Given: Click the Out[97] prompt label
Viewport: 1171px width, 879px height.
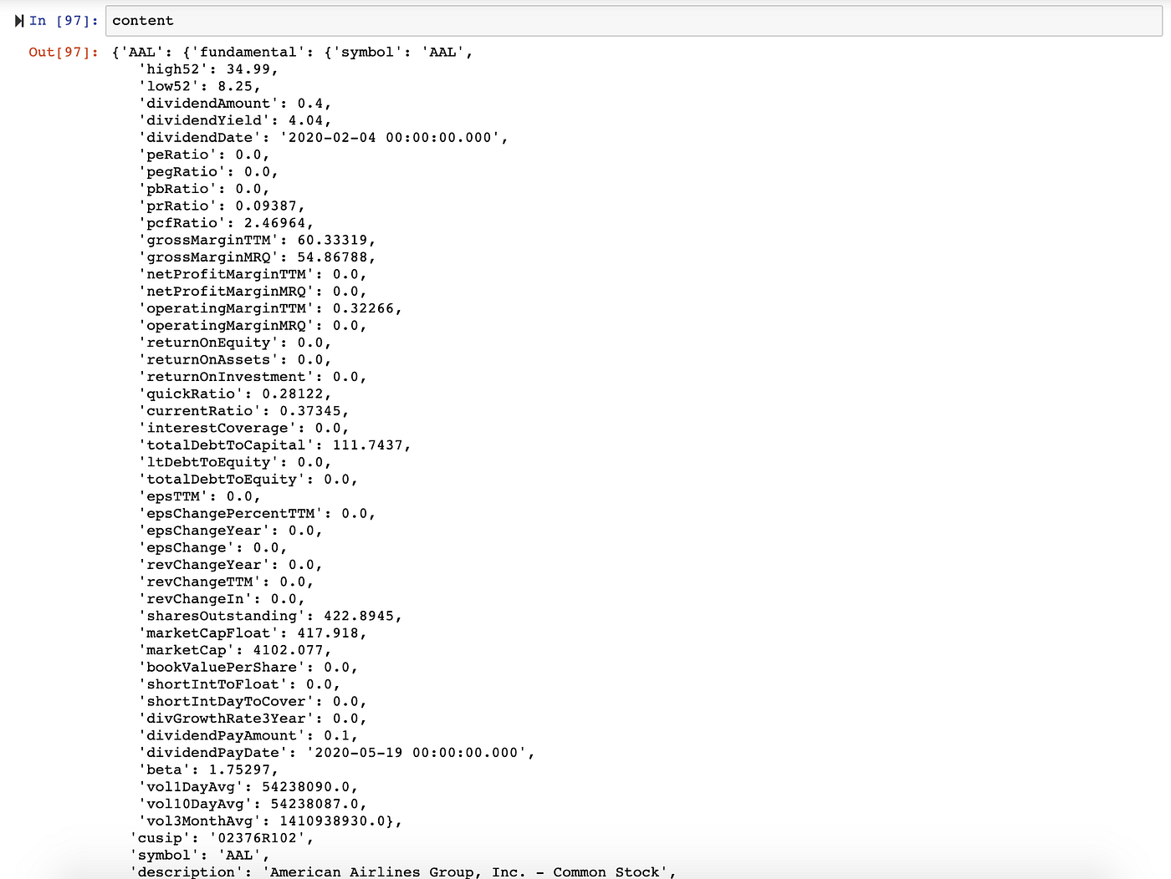Looking at the screenshot, I should pyautogui.click(x=61, y=52).
